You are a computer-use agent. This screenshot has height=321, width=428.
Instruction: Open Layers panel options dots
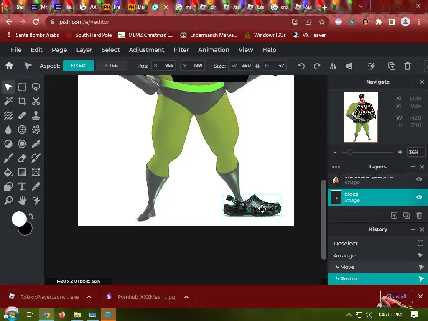pyautogui.click(x=336, y=167)
